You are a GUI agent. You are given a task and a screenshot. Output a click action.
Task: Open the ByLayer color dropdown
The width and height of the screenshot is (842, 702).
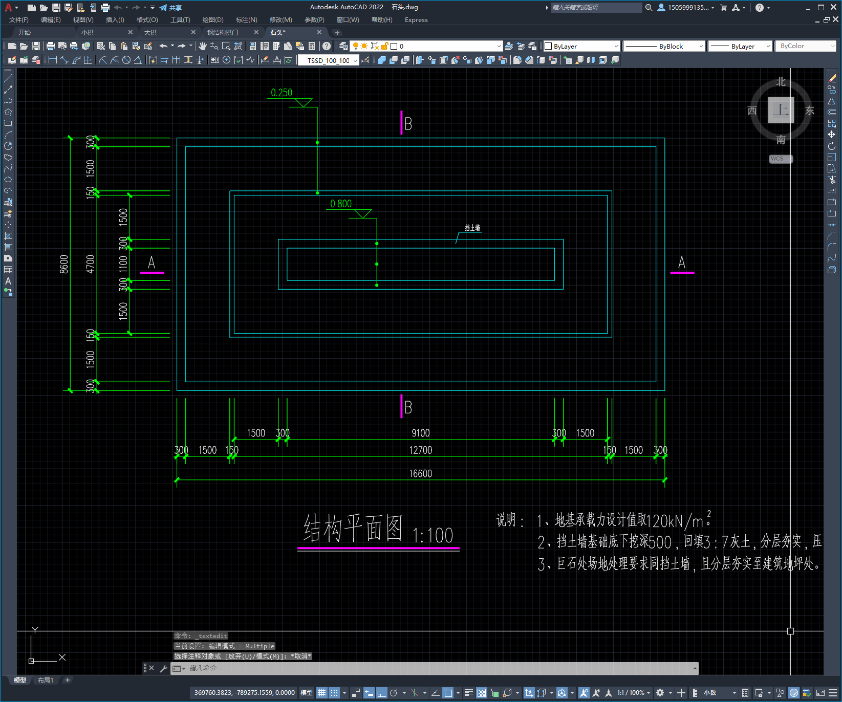click(582, 46)
